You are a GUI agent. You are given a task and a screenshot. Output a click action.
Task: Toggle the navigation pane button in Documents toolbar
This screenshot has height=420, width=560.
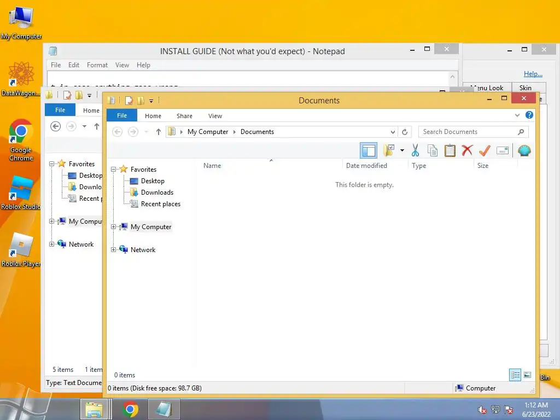click(x=368, y=150)
